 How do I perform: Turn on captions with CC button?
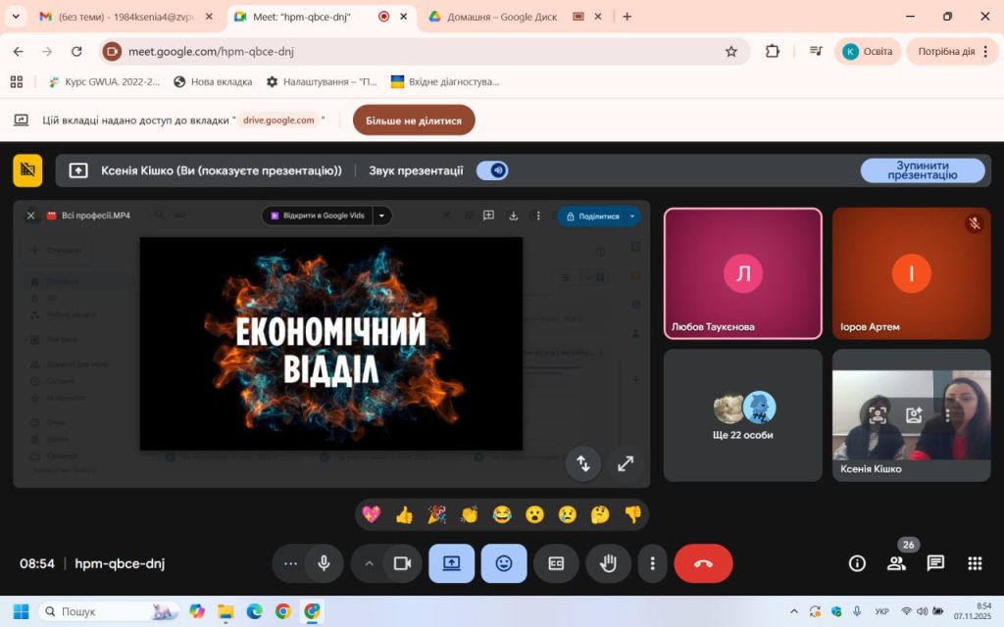556,563
